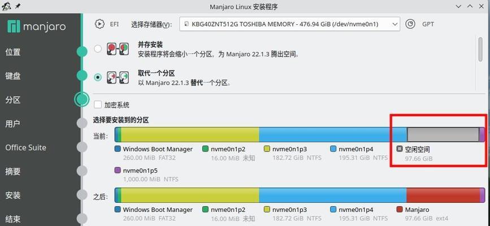Click the GPT partition table icon
This screenshot has width=490, height=226.
pos(410,24)
